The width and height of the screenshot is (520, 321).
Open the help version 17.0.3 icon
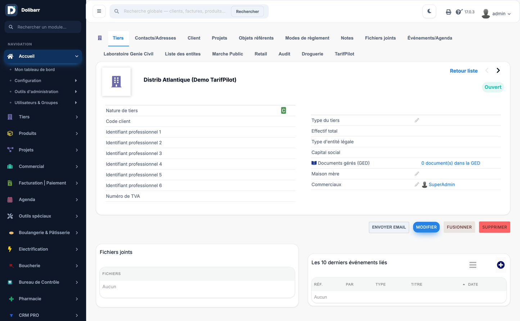click(459, 12)
